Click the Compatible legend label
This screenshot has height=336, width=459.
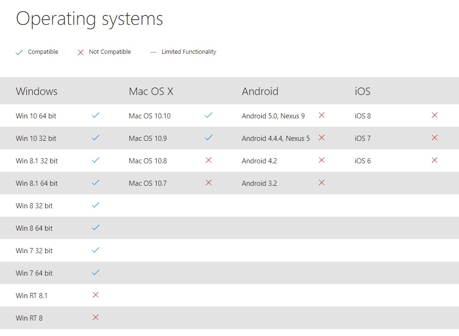click(43, 52)
